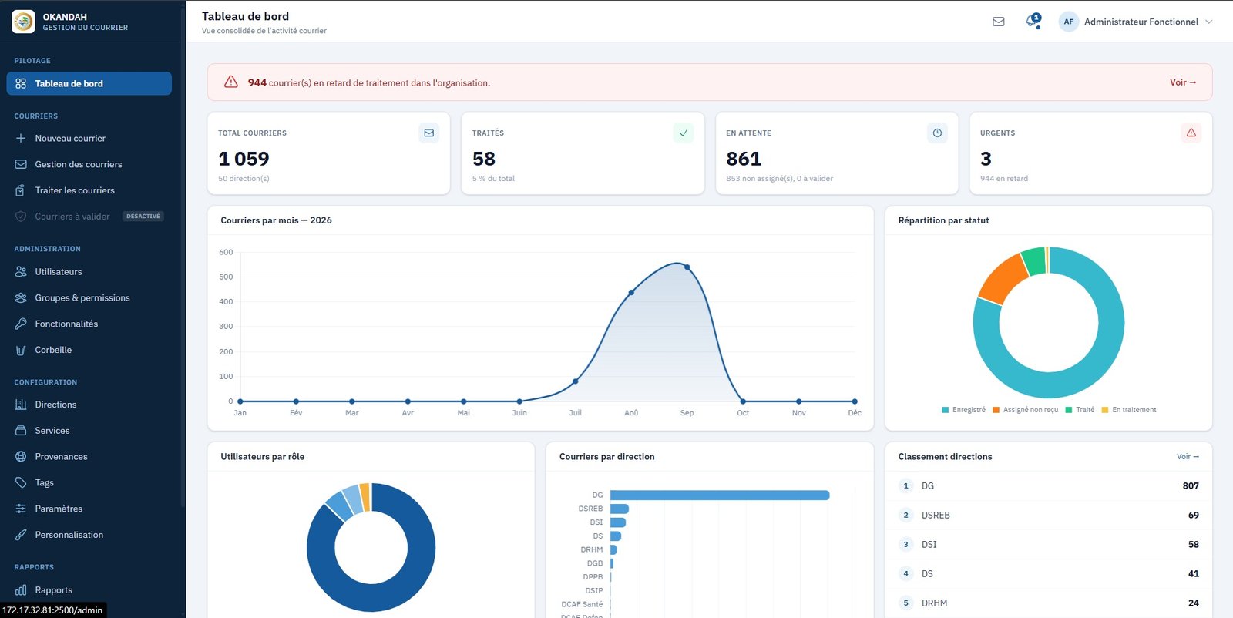Open the messages envelope icon in header
Screen dimensions: 1233x618
999,22
